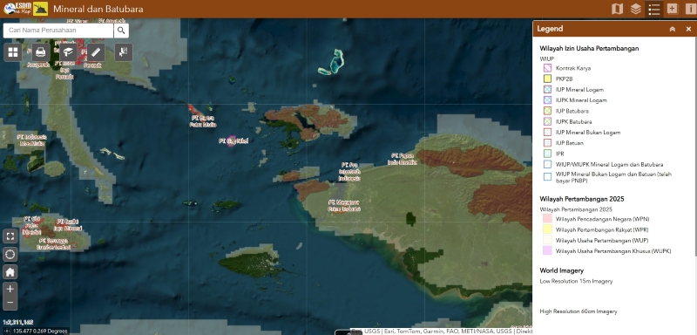This screenshot has width=697, height=335.
Task: Click the 'PT Gag Nikel' map label
Action: pyautogui.click(x=233, y=141)
